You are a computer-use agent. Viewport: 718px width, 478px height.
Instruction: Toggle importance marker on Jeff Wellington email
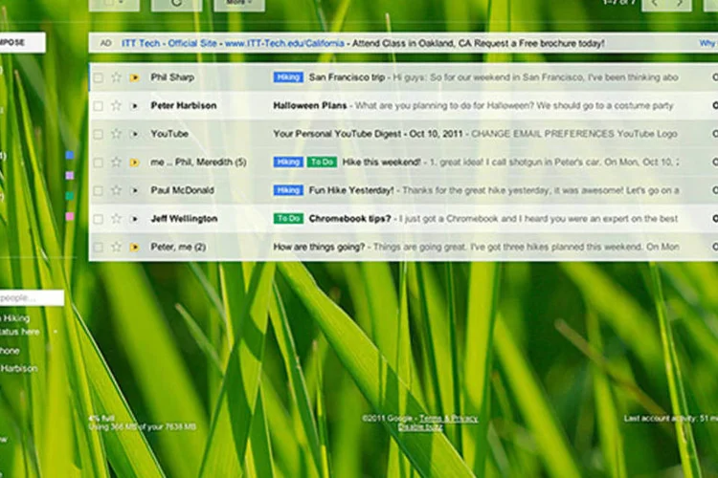(135, 219)
